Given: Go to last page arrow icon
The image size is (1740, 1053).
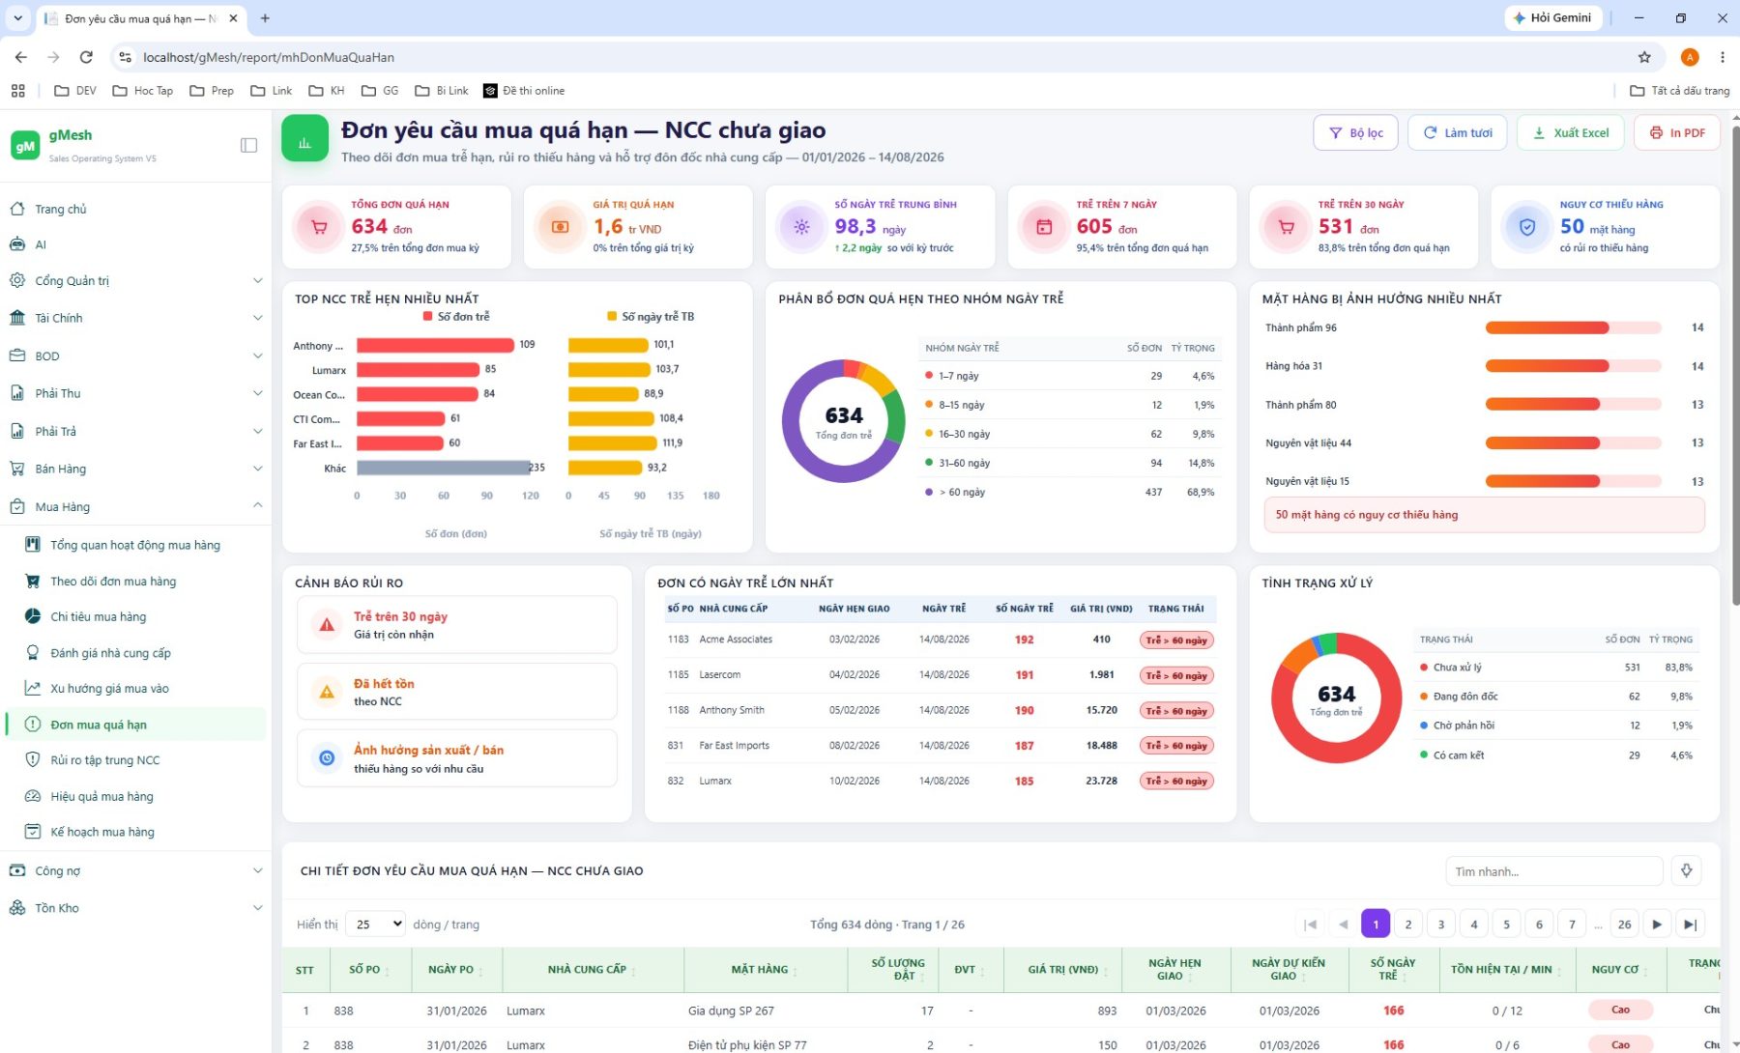Looking at the screenshot, I should (1690, 925).
